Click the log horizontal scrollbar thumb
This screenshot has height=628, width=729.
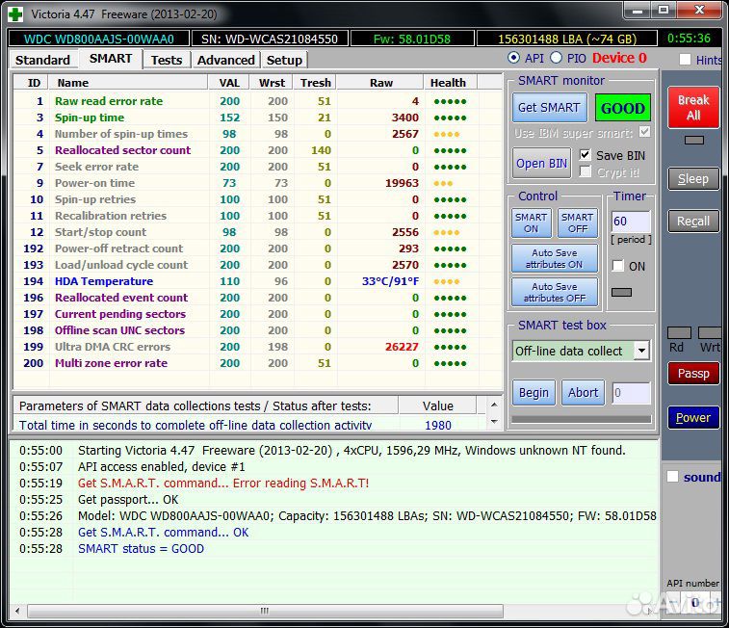tap(265, 611)
